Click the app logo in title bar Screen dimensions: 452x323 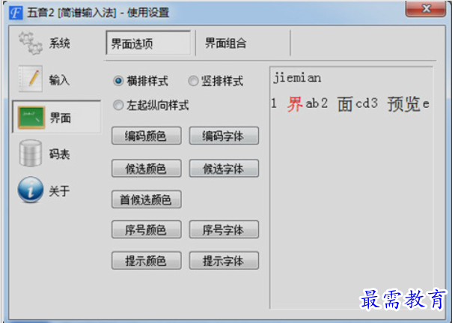[x=16, y=13]
